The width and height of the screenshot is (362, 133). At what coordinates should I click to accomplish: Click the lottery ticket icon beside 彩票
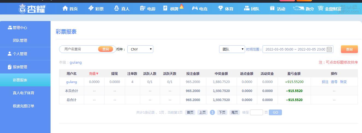click(91, 8)
